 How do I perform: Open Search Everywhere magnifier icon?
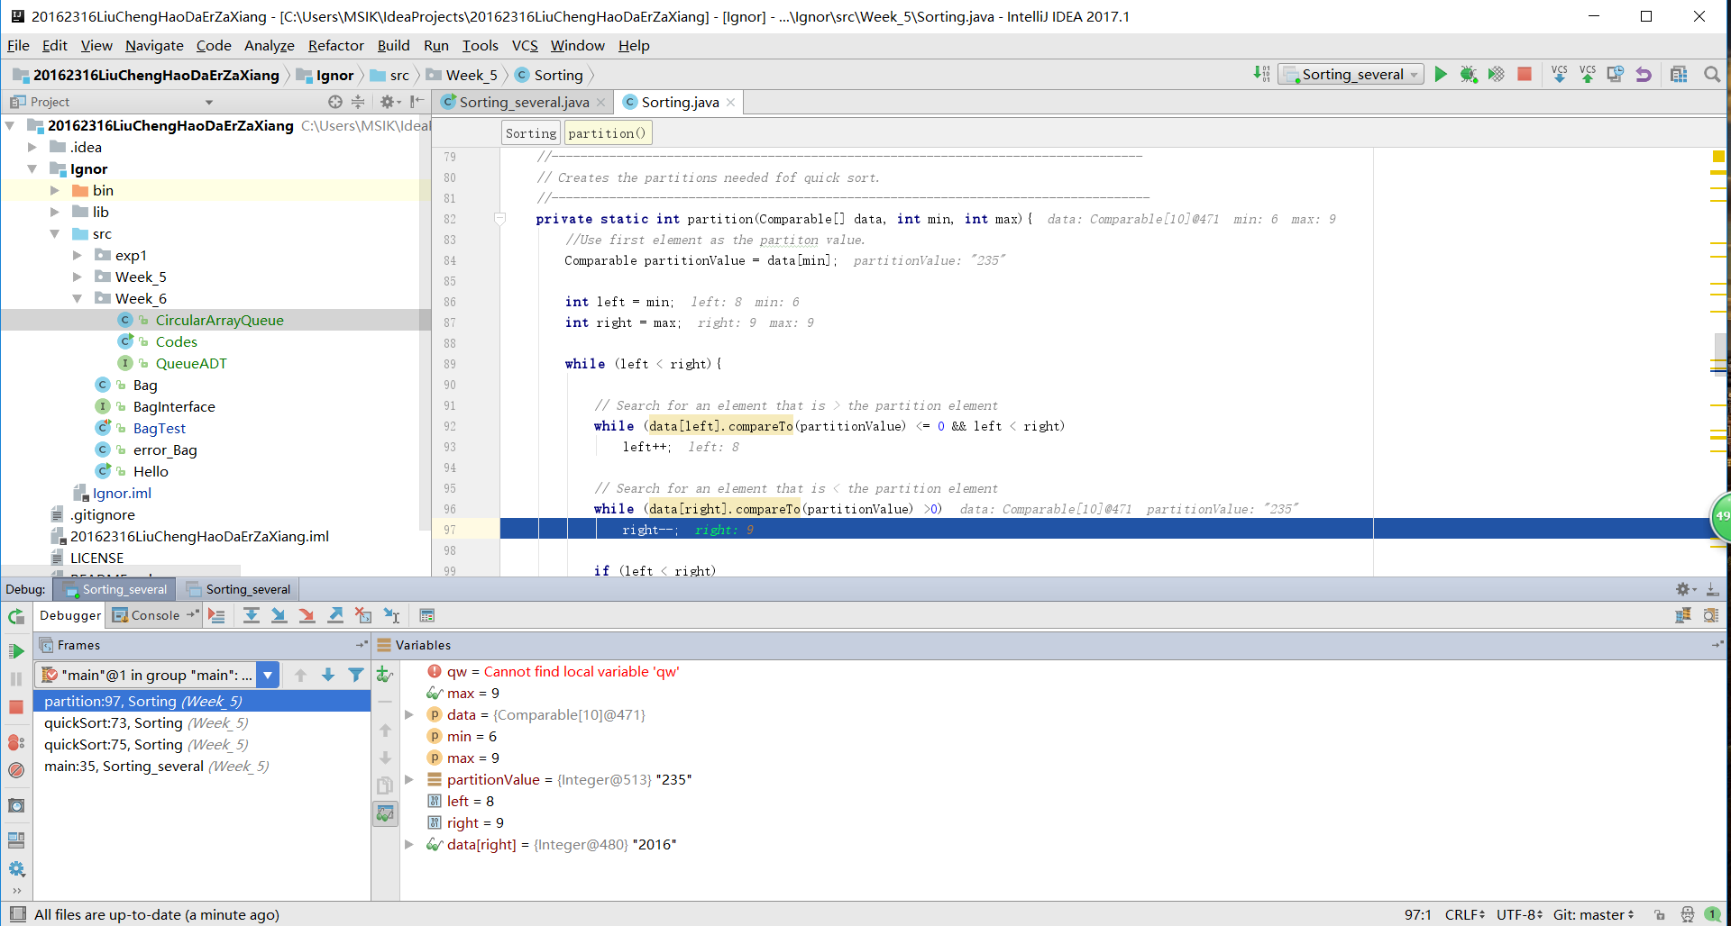[1711, 74]
